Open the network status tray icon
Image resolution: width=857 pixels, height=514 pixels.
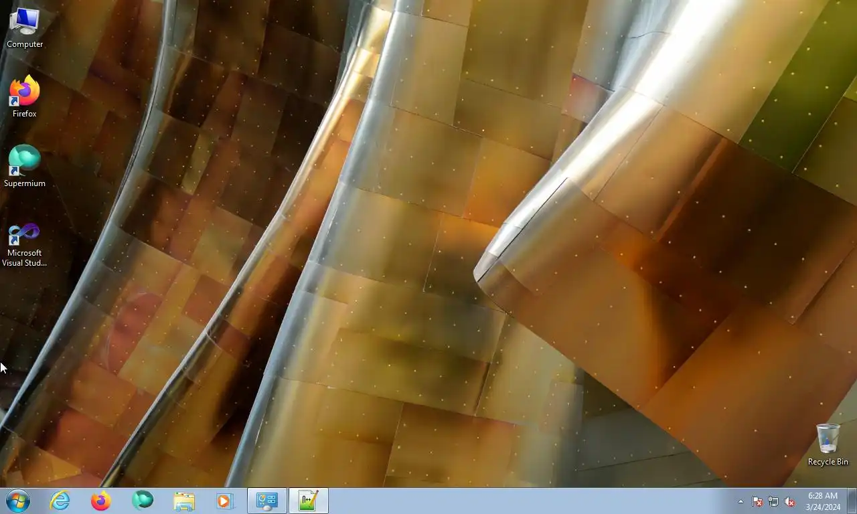[x=773, y=501]
